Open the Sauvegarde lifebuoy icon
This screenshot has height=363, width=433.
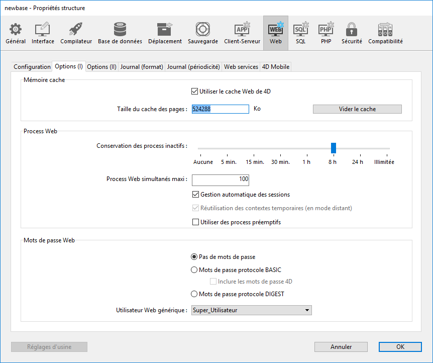coord(202,30)
